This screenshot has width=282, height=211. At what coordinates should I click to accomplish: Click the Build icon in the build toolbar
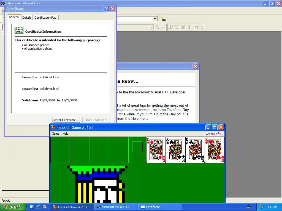pos(177,27)
